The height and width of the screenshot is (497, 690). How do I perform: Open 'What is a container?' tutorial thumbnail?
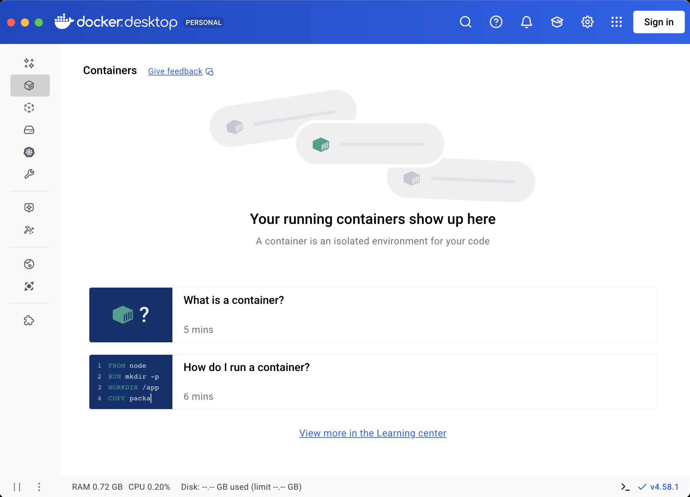point(131,315)
